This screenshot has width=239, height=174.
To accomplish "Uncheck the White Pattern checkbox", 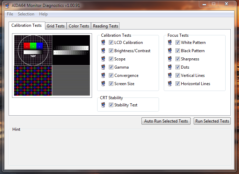I will coord(178,42).
